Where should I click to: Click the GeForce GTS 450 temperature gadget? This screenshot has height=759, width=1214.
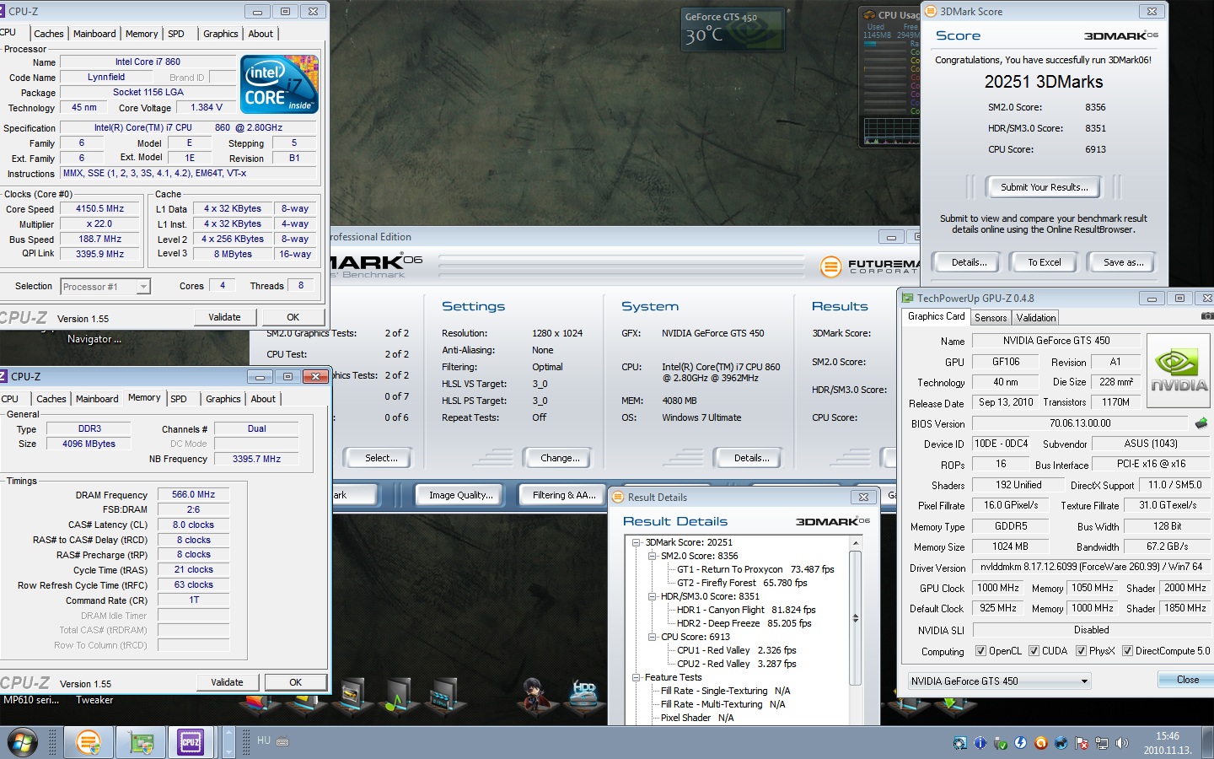[732, 29]
